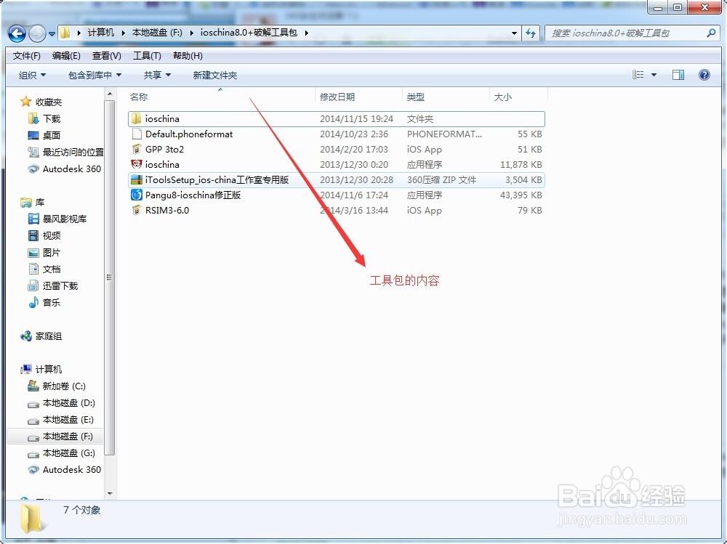Select the ioschina folder icon
Screen dimensions: 727x544
click(x=137, y=118)
